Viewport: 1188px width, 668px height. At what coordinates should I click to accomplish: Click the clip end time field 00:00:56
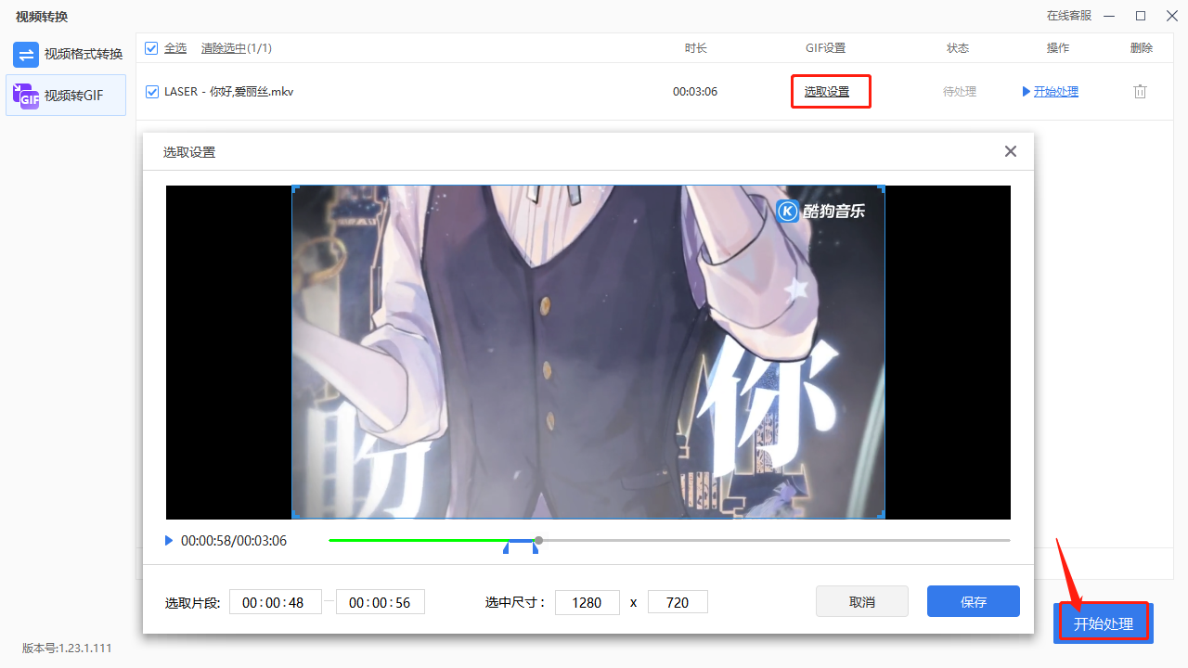click(381, 602)
